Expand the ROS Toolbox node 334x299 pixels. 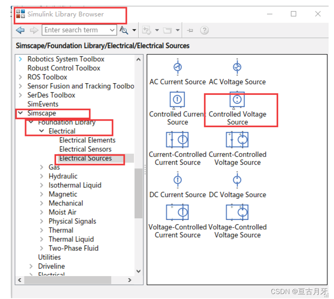[x=20, y=77]
